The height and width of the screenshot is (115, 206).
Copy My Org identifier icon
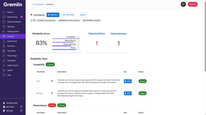click(21, 111)
